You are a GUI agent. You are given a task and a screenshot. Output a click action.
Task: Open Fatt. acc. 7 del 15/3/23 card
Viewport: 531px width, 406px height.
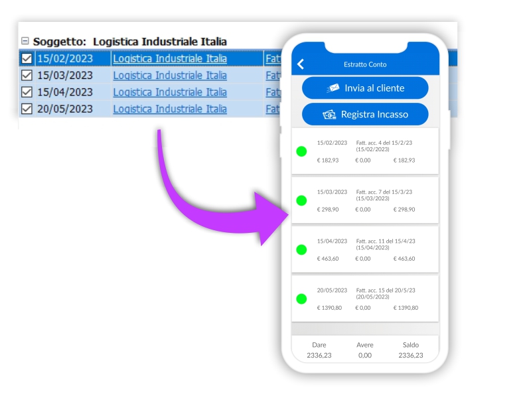point(365,200)
